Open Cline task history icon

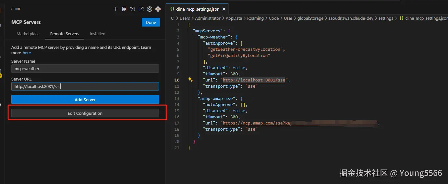click(133, 9)
